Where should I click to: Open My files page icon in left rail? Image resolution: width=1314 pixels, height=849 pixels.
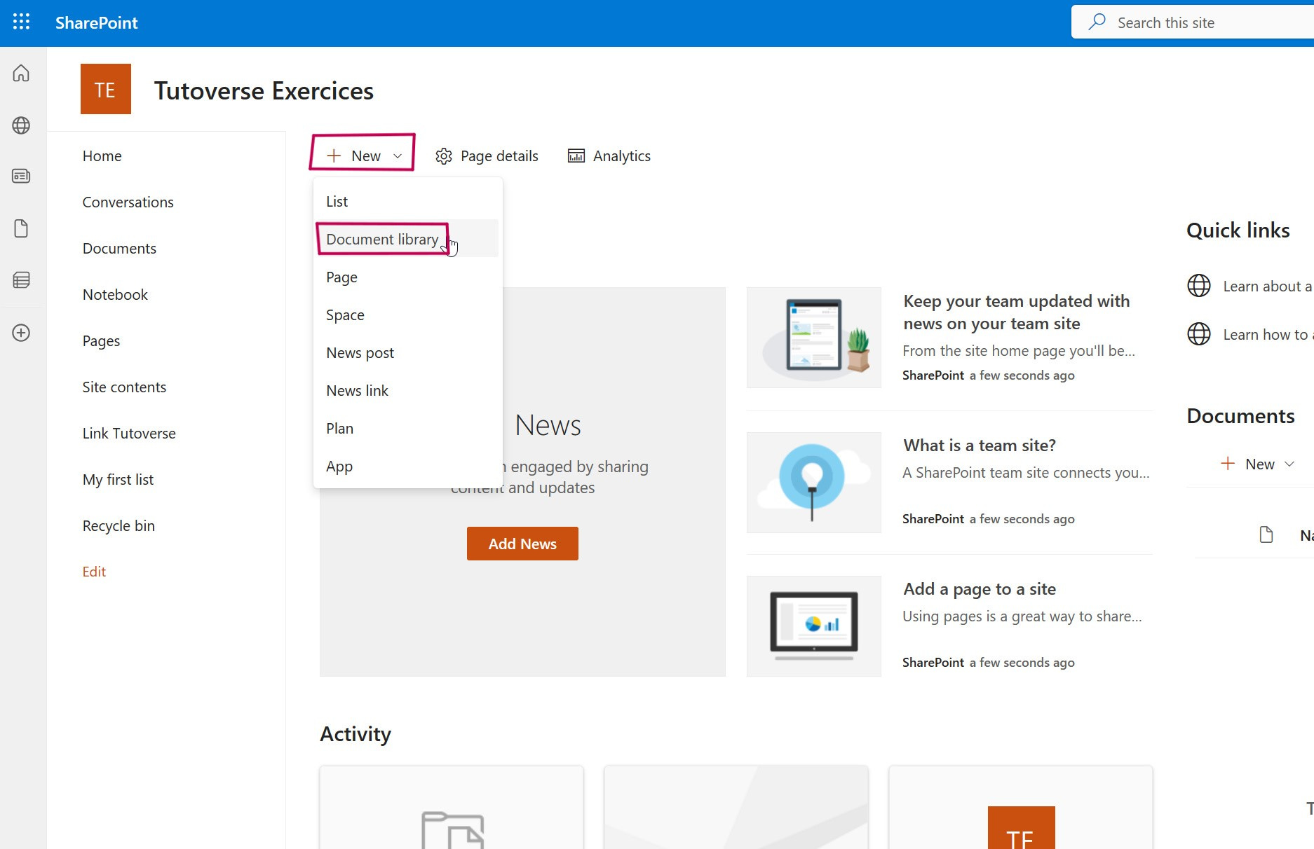[x=21, y=228]
